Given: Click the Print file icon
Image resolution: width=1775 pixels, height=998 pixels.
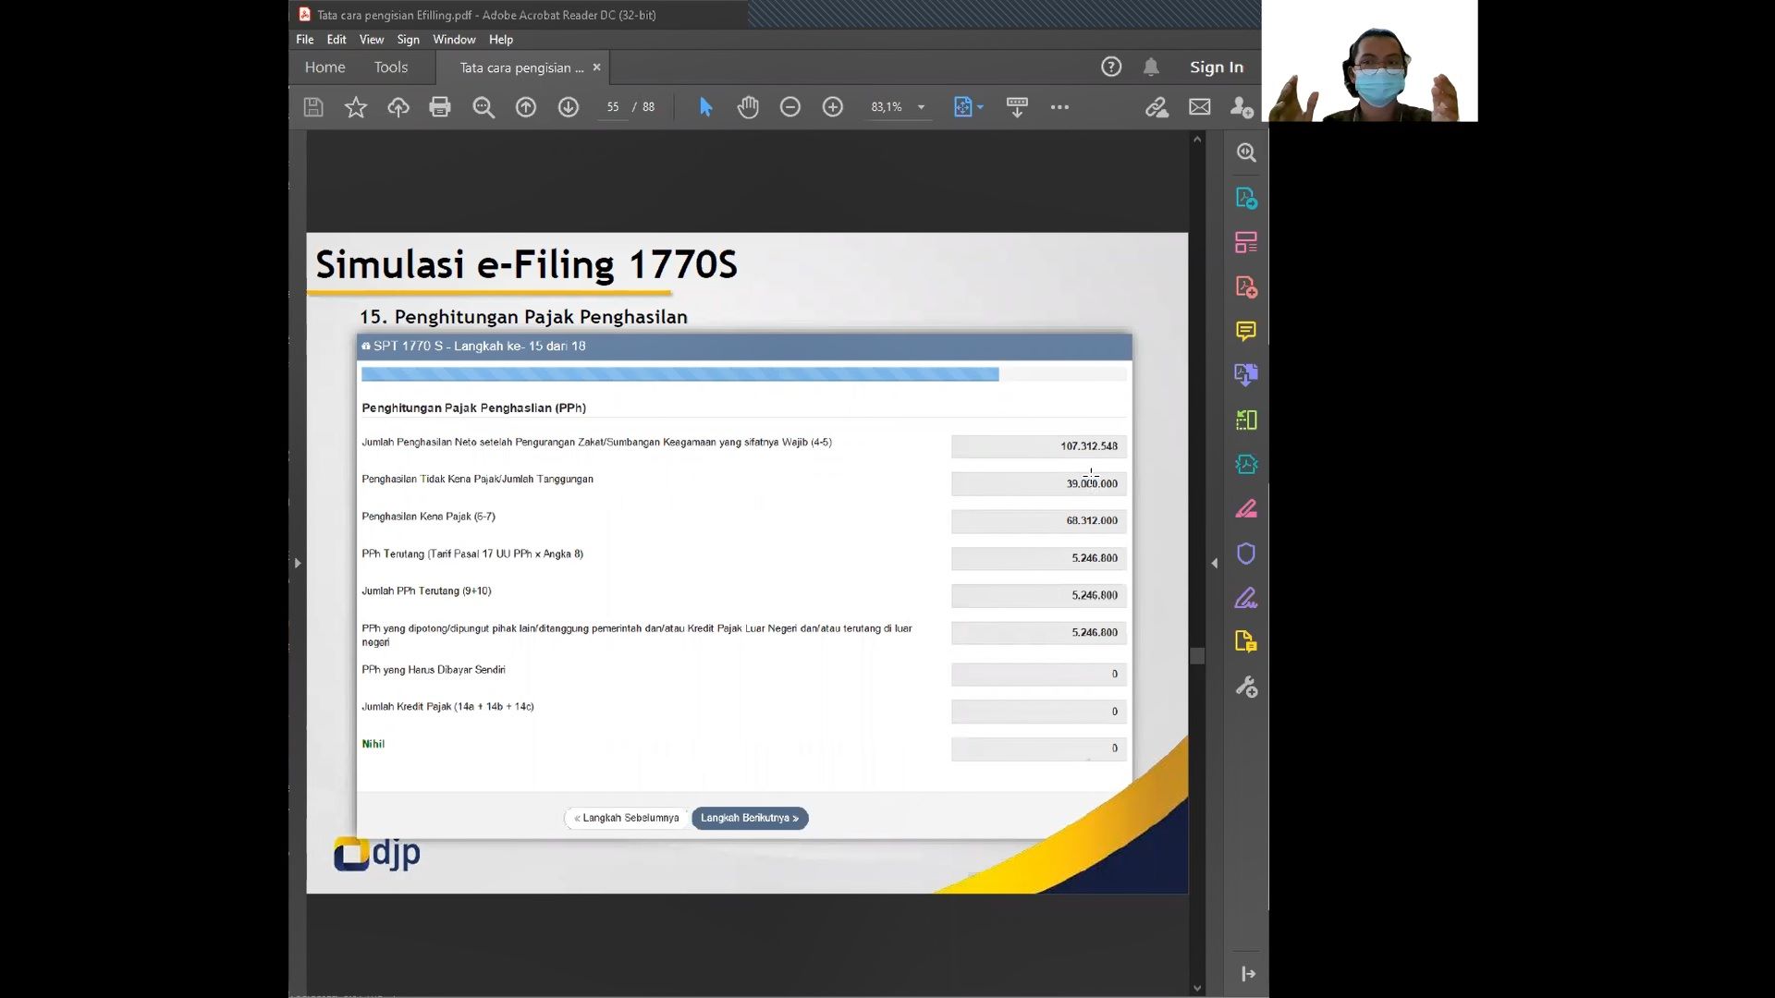Looking at the screenshot, I should (440, 107).
